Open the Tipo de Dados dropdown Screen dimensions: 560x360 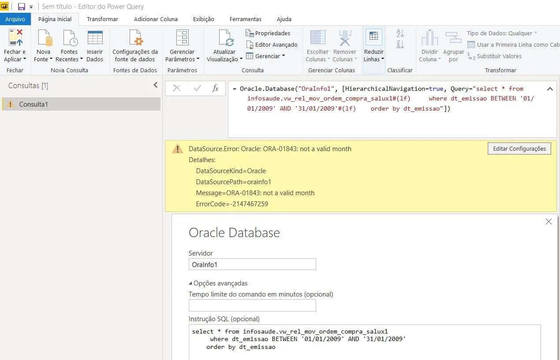point(502,33)
